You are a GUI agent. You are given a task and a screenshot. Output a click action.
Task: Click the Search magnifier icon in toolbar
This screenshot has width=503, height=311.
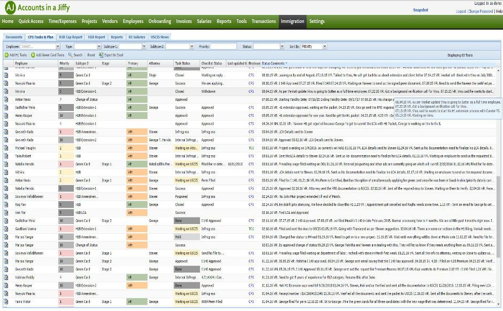70,55
